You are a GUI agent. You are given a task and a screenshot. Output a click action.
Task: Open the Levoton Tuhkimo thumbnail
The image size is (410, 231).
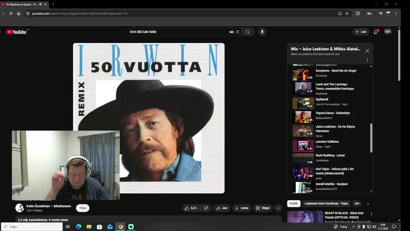click(303, 145)
